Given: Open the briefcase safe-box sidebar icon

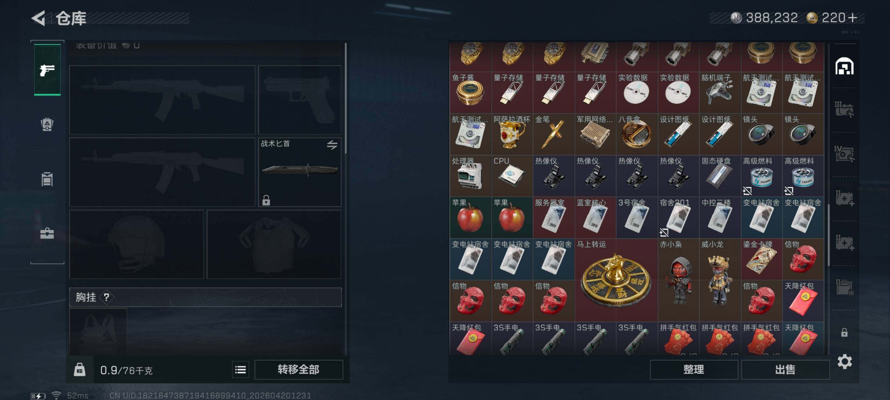Looking at the screenshot, I should (47, 233).
